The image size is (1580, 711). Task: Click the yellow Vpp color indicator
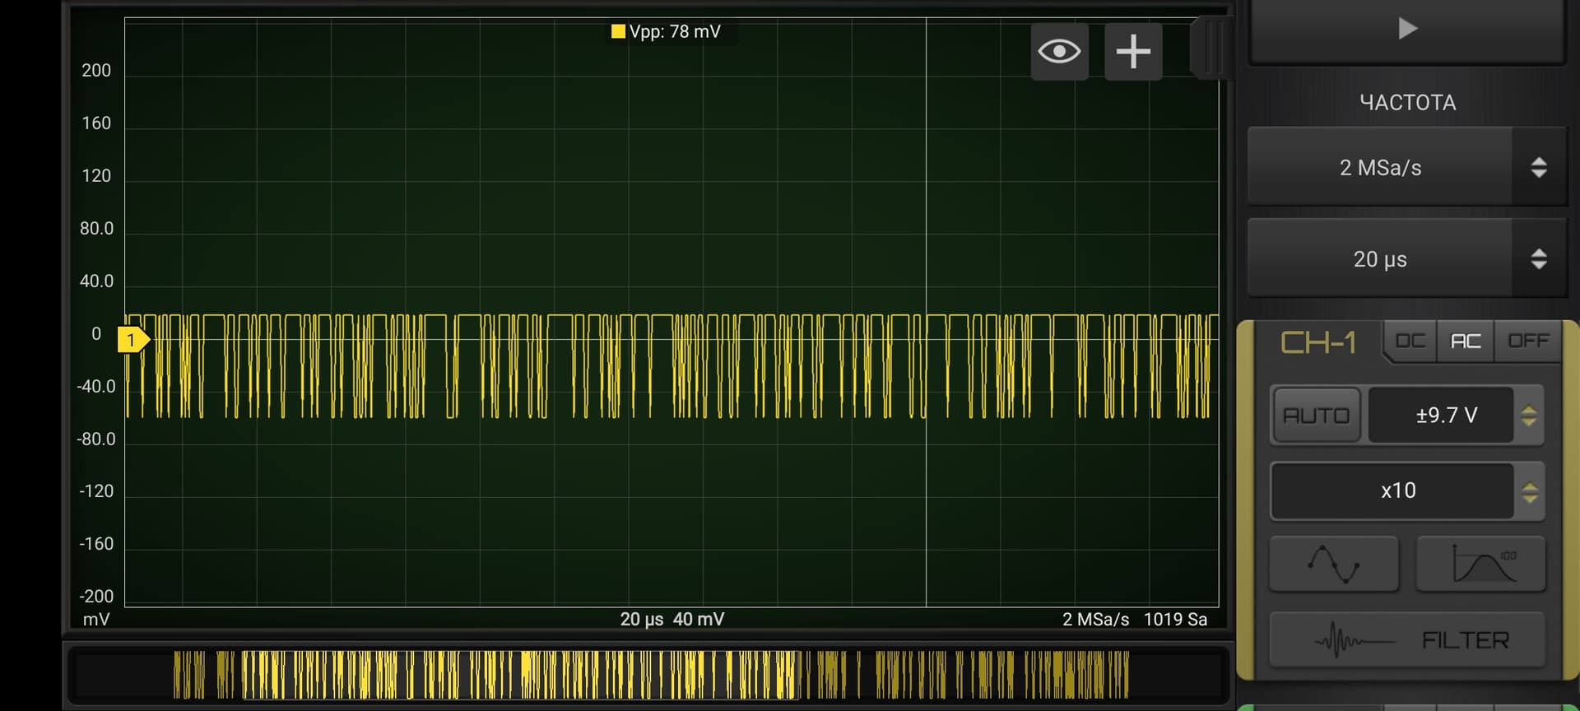(618, 31)
